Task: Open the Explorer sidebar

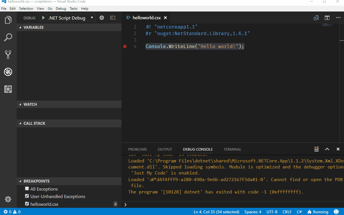Action: 8,20
